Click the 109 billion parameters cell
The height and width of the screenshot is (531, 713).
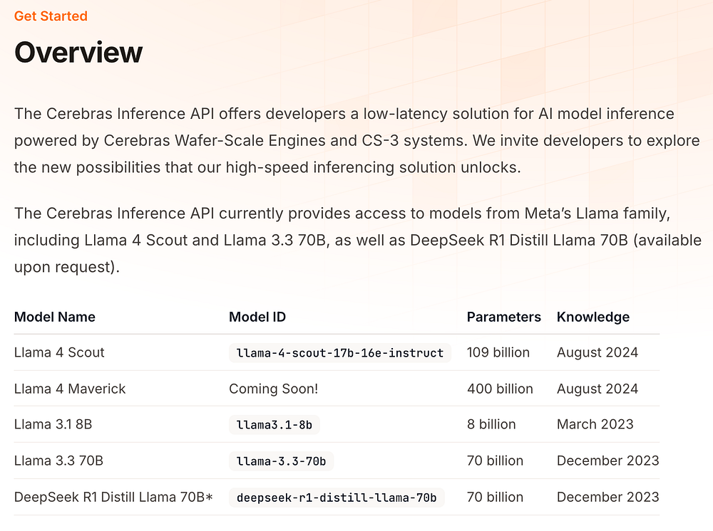[498, 352]
